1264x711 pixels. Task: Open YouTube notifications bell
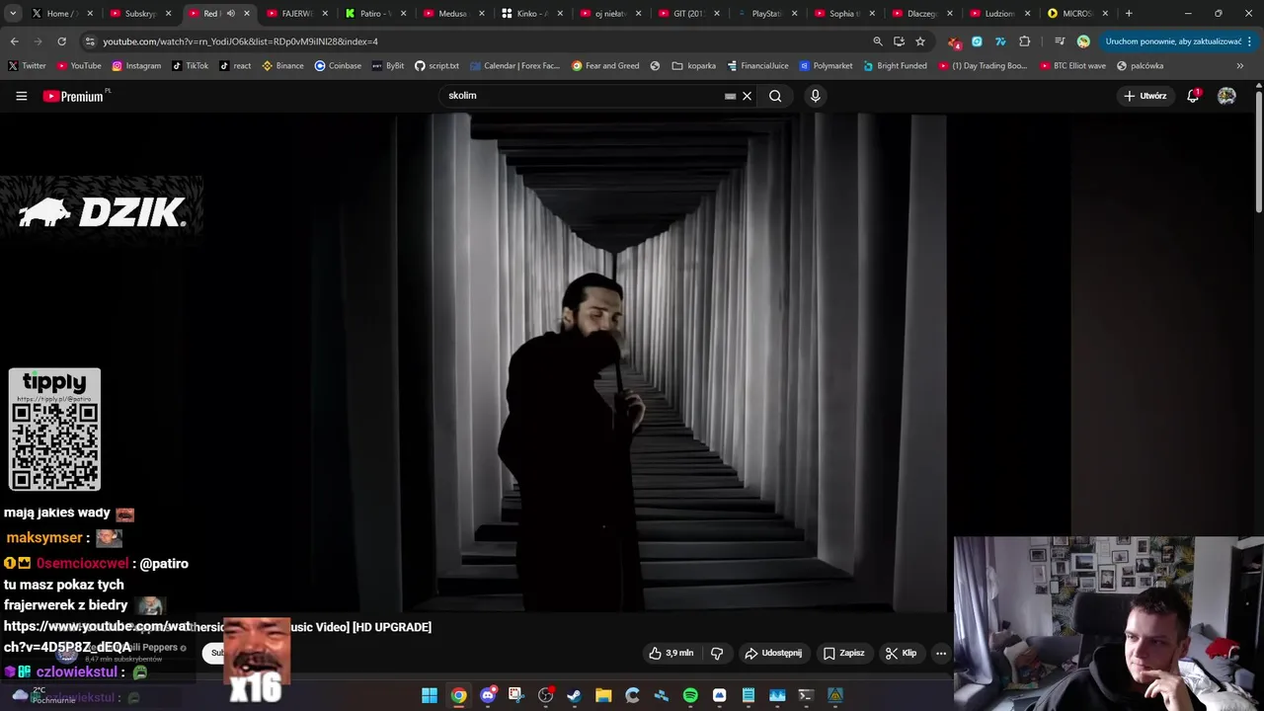[1193, 96]
